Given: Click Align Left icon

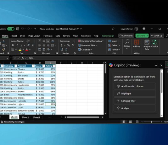Looking at the screenshot, I should (40, 45).
